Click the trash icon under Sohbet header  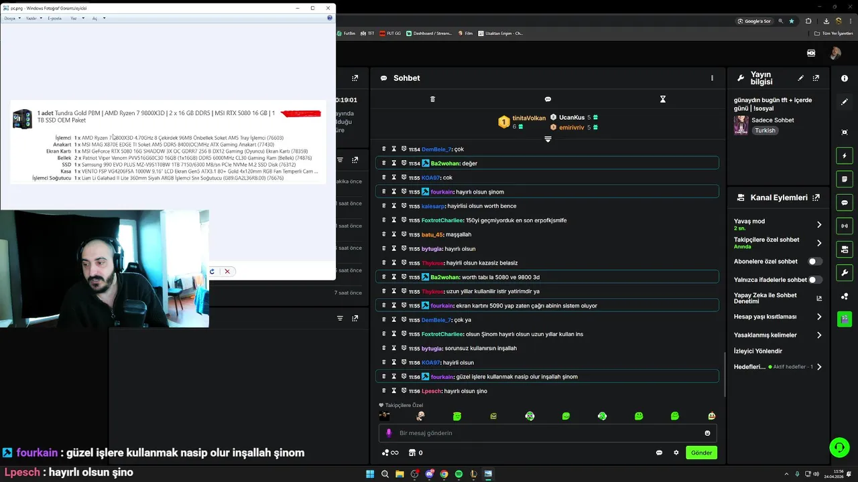pos(432,99)
